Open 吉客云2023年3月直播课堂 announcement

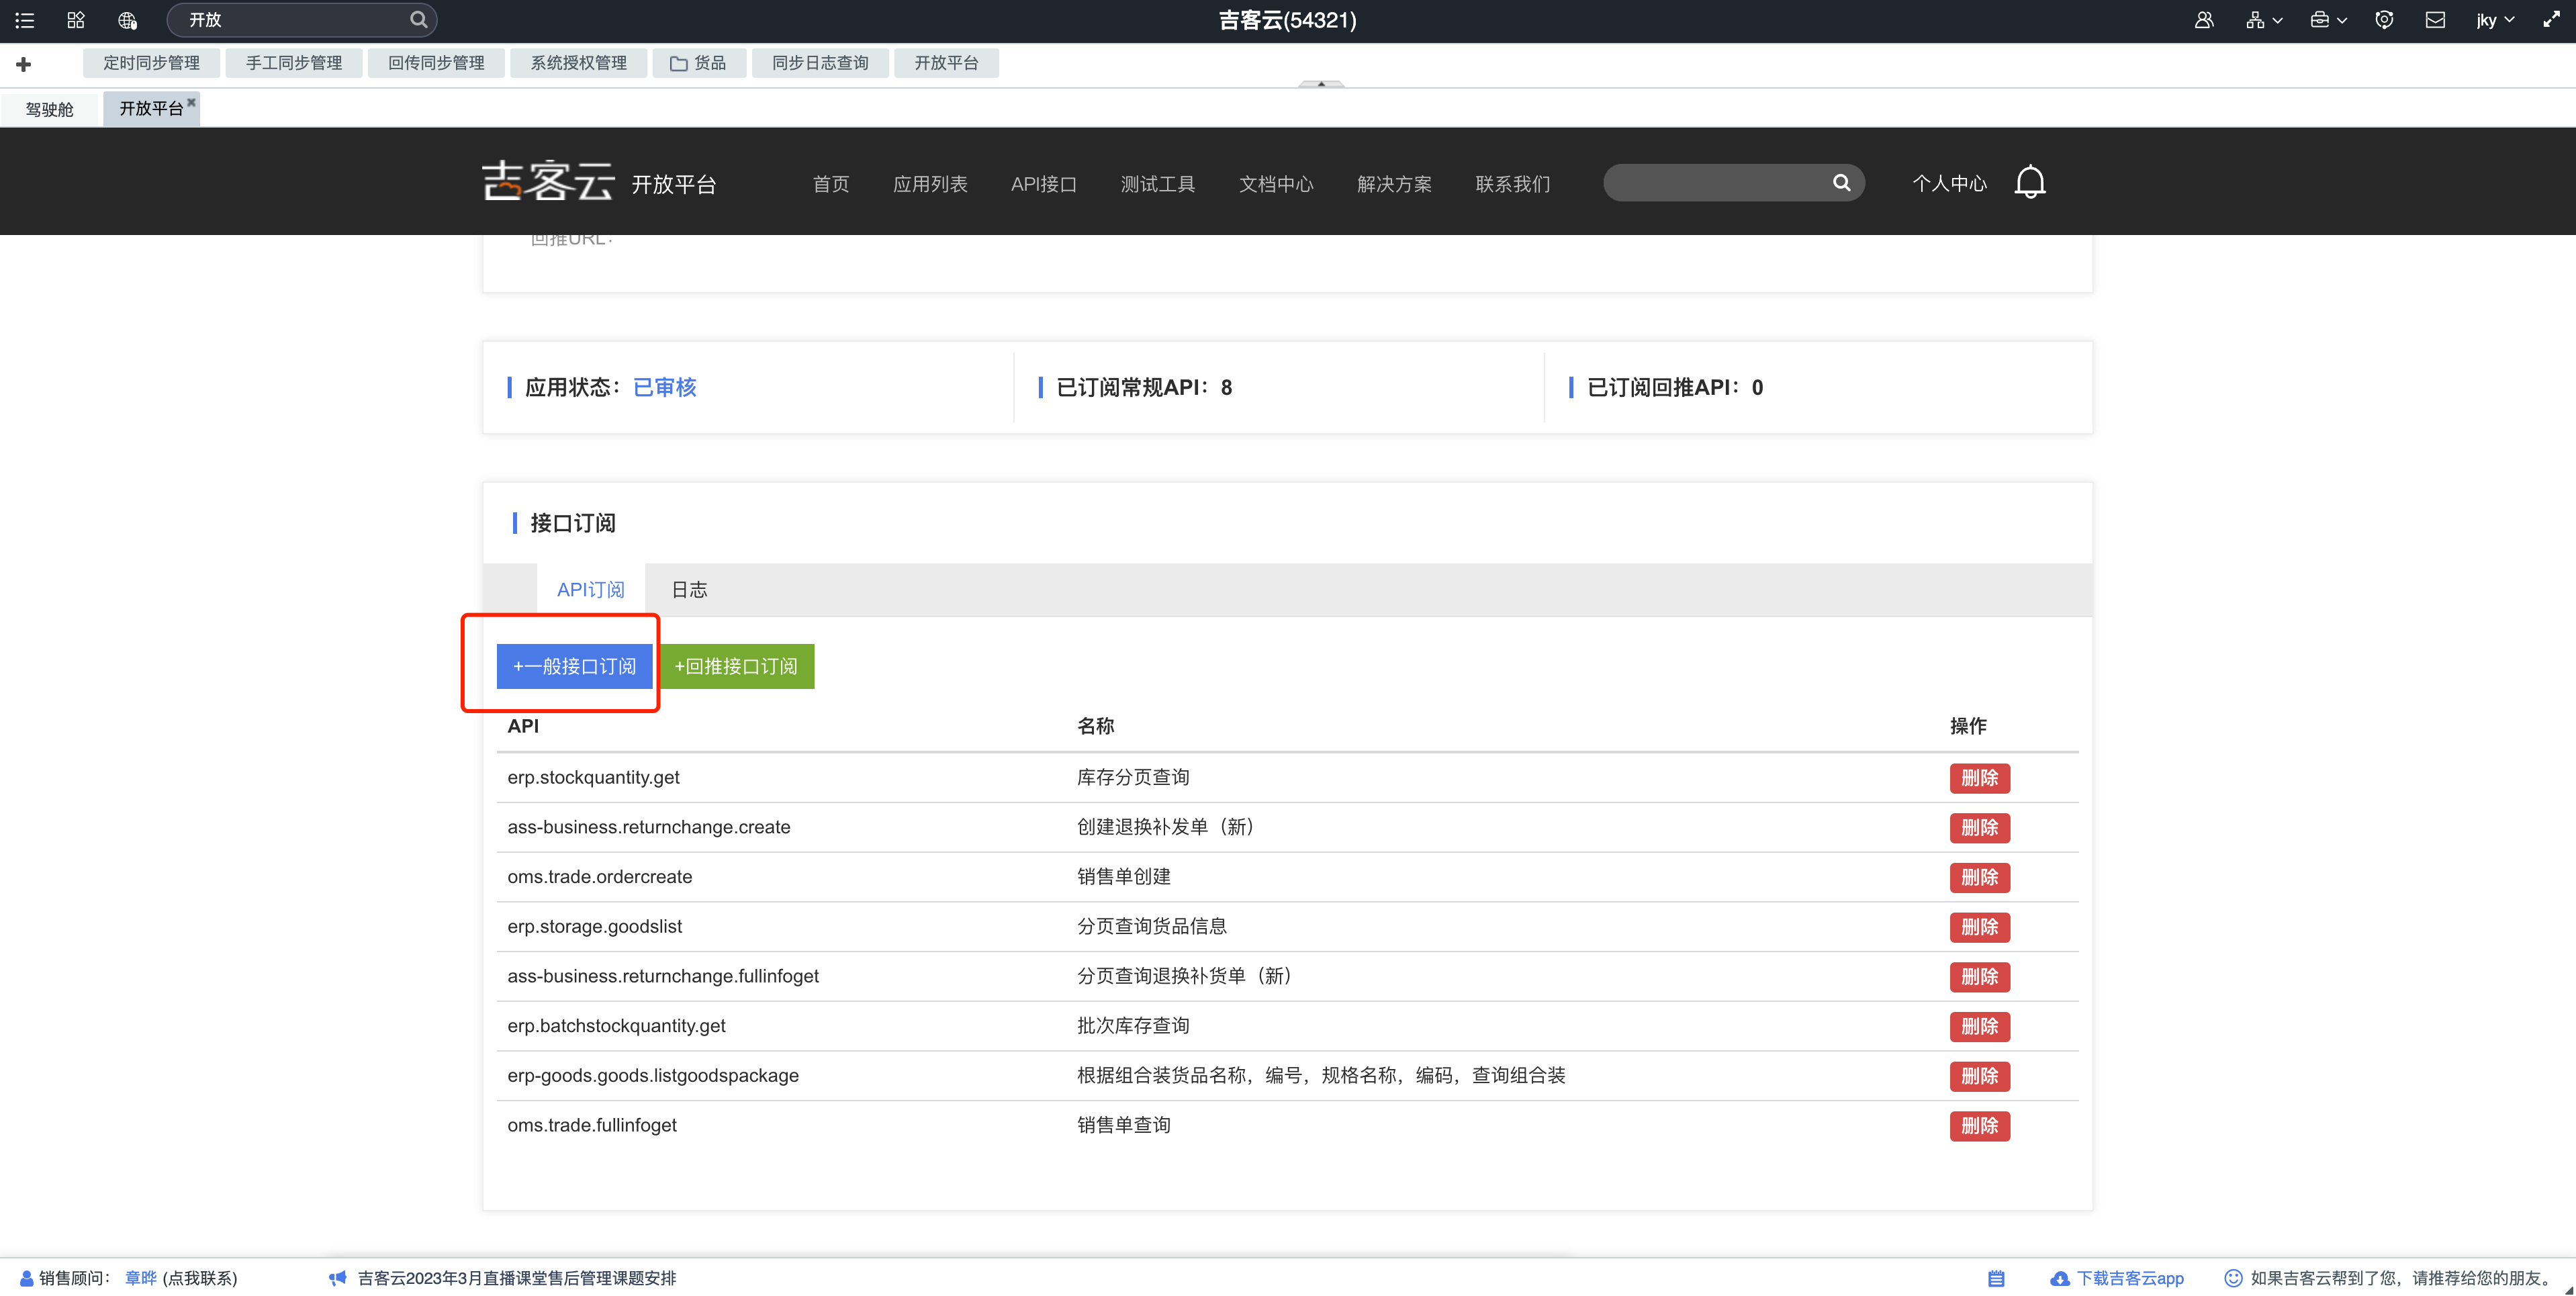coord(517,1278)
